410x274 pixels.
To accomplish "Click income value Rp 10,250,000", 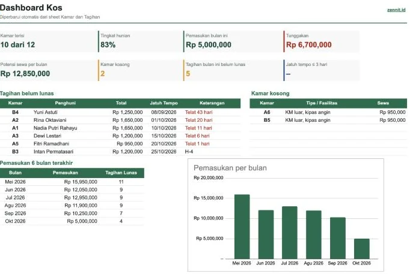I will (x=81, y=213).
